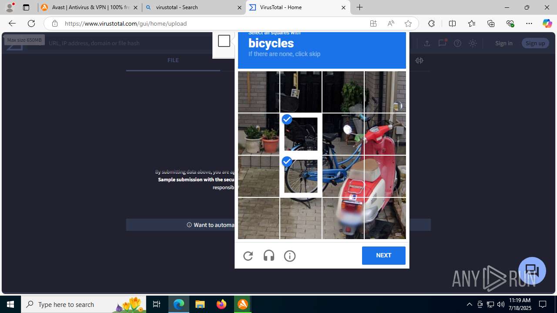
Task: Add this page to favorites
Action: [x=408, y=23]
